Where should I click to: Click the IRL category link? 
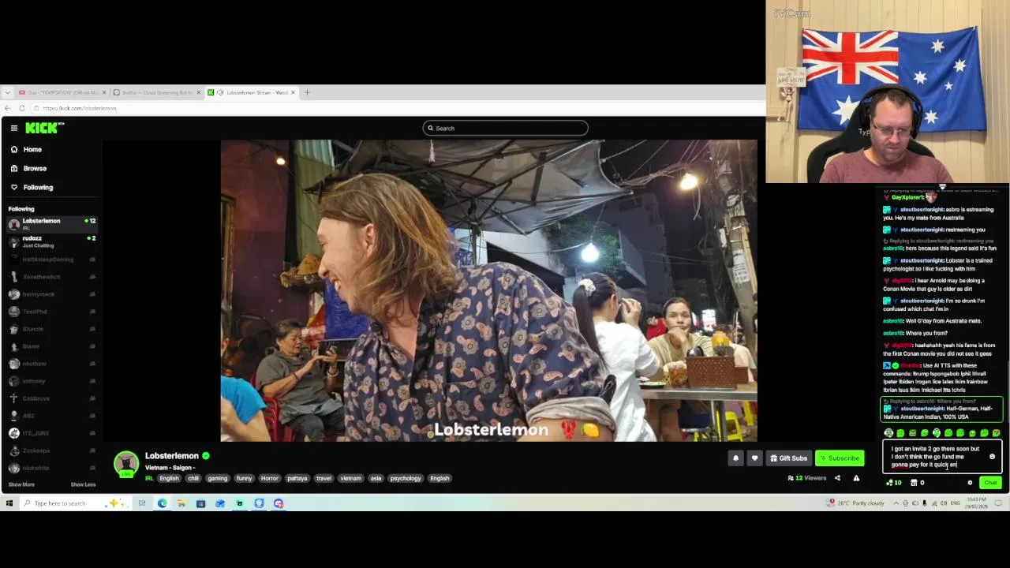click(149, 478)
